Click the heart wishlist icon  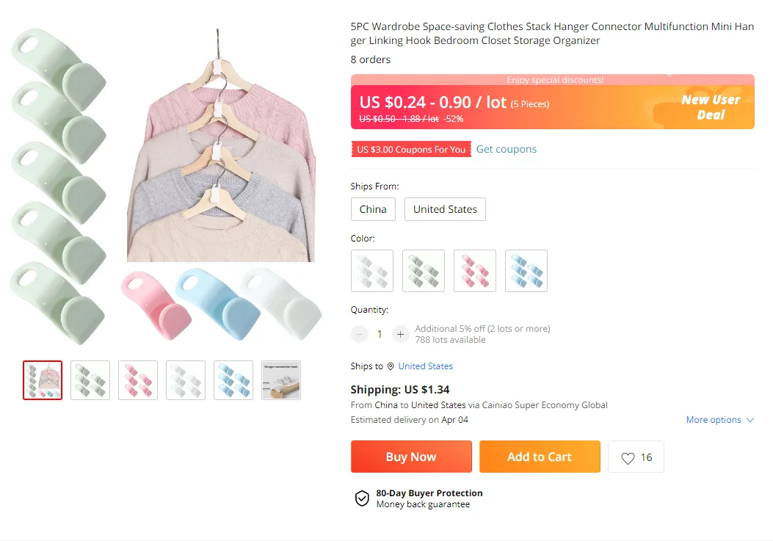628,457
